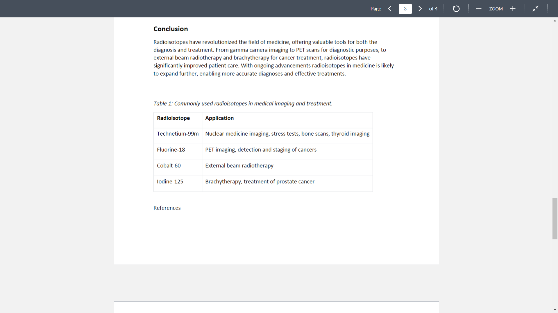This screenshot has height=313, width=558.
Task: Click the Application column header
Action: tap(219, 118)
